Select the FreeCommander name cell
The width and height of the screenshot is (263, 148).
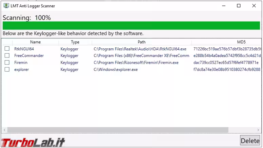[29, 55]
